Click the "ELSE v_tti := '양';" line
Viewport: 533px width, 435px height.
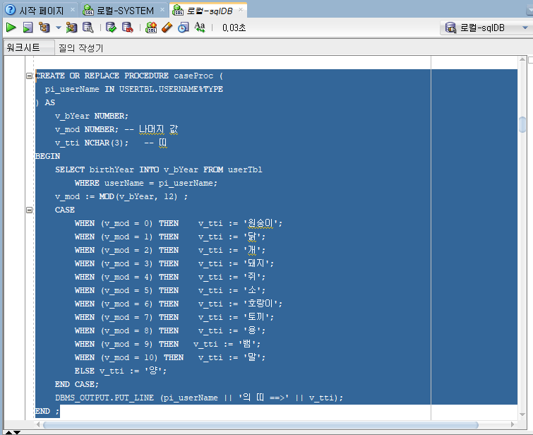pyautogui.click(x=121, y=371)
